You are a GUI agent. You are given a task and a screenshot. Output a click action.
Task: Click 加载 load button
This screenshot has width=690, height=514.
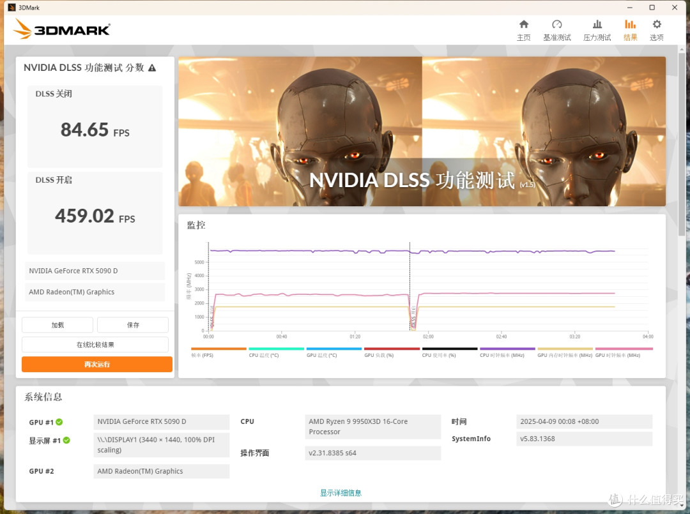pos(57,325)
